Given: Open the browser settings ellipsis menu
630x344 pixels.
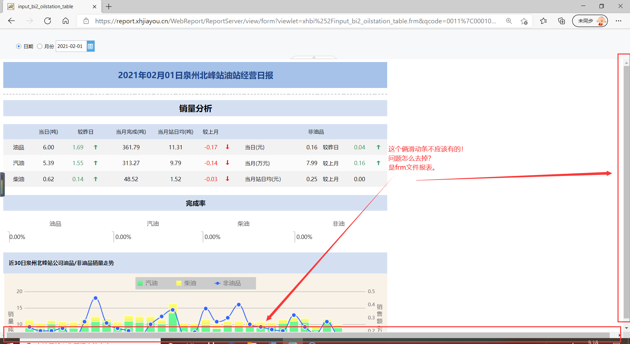Looking at the screenshot, I should 619,21.
